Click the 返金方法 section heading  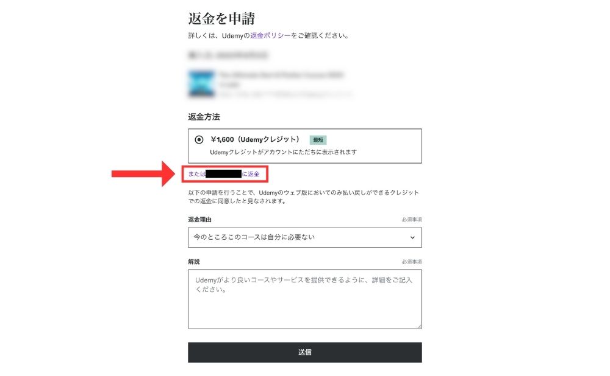point(204,117)
